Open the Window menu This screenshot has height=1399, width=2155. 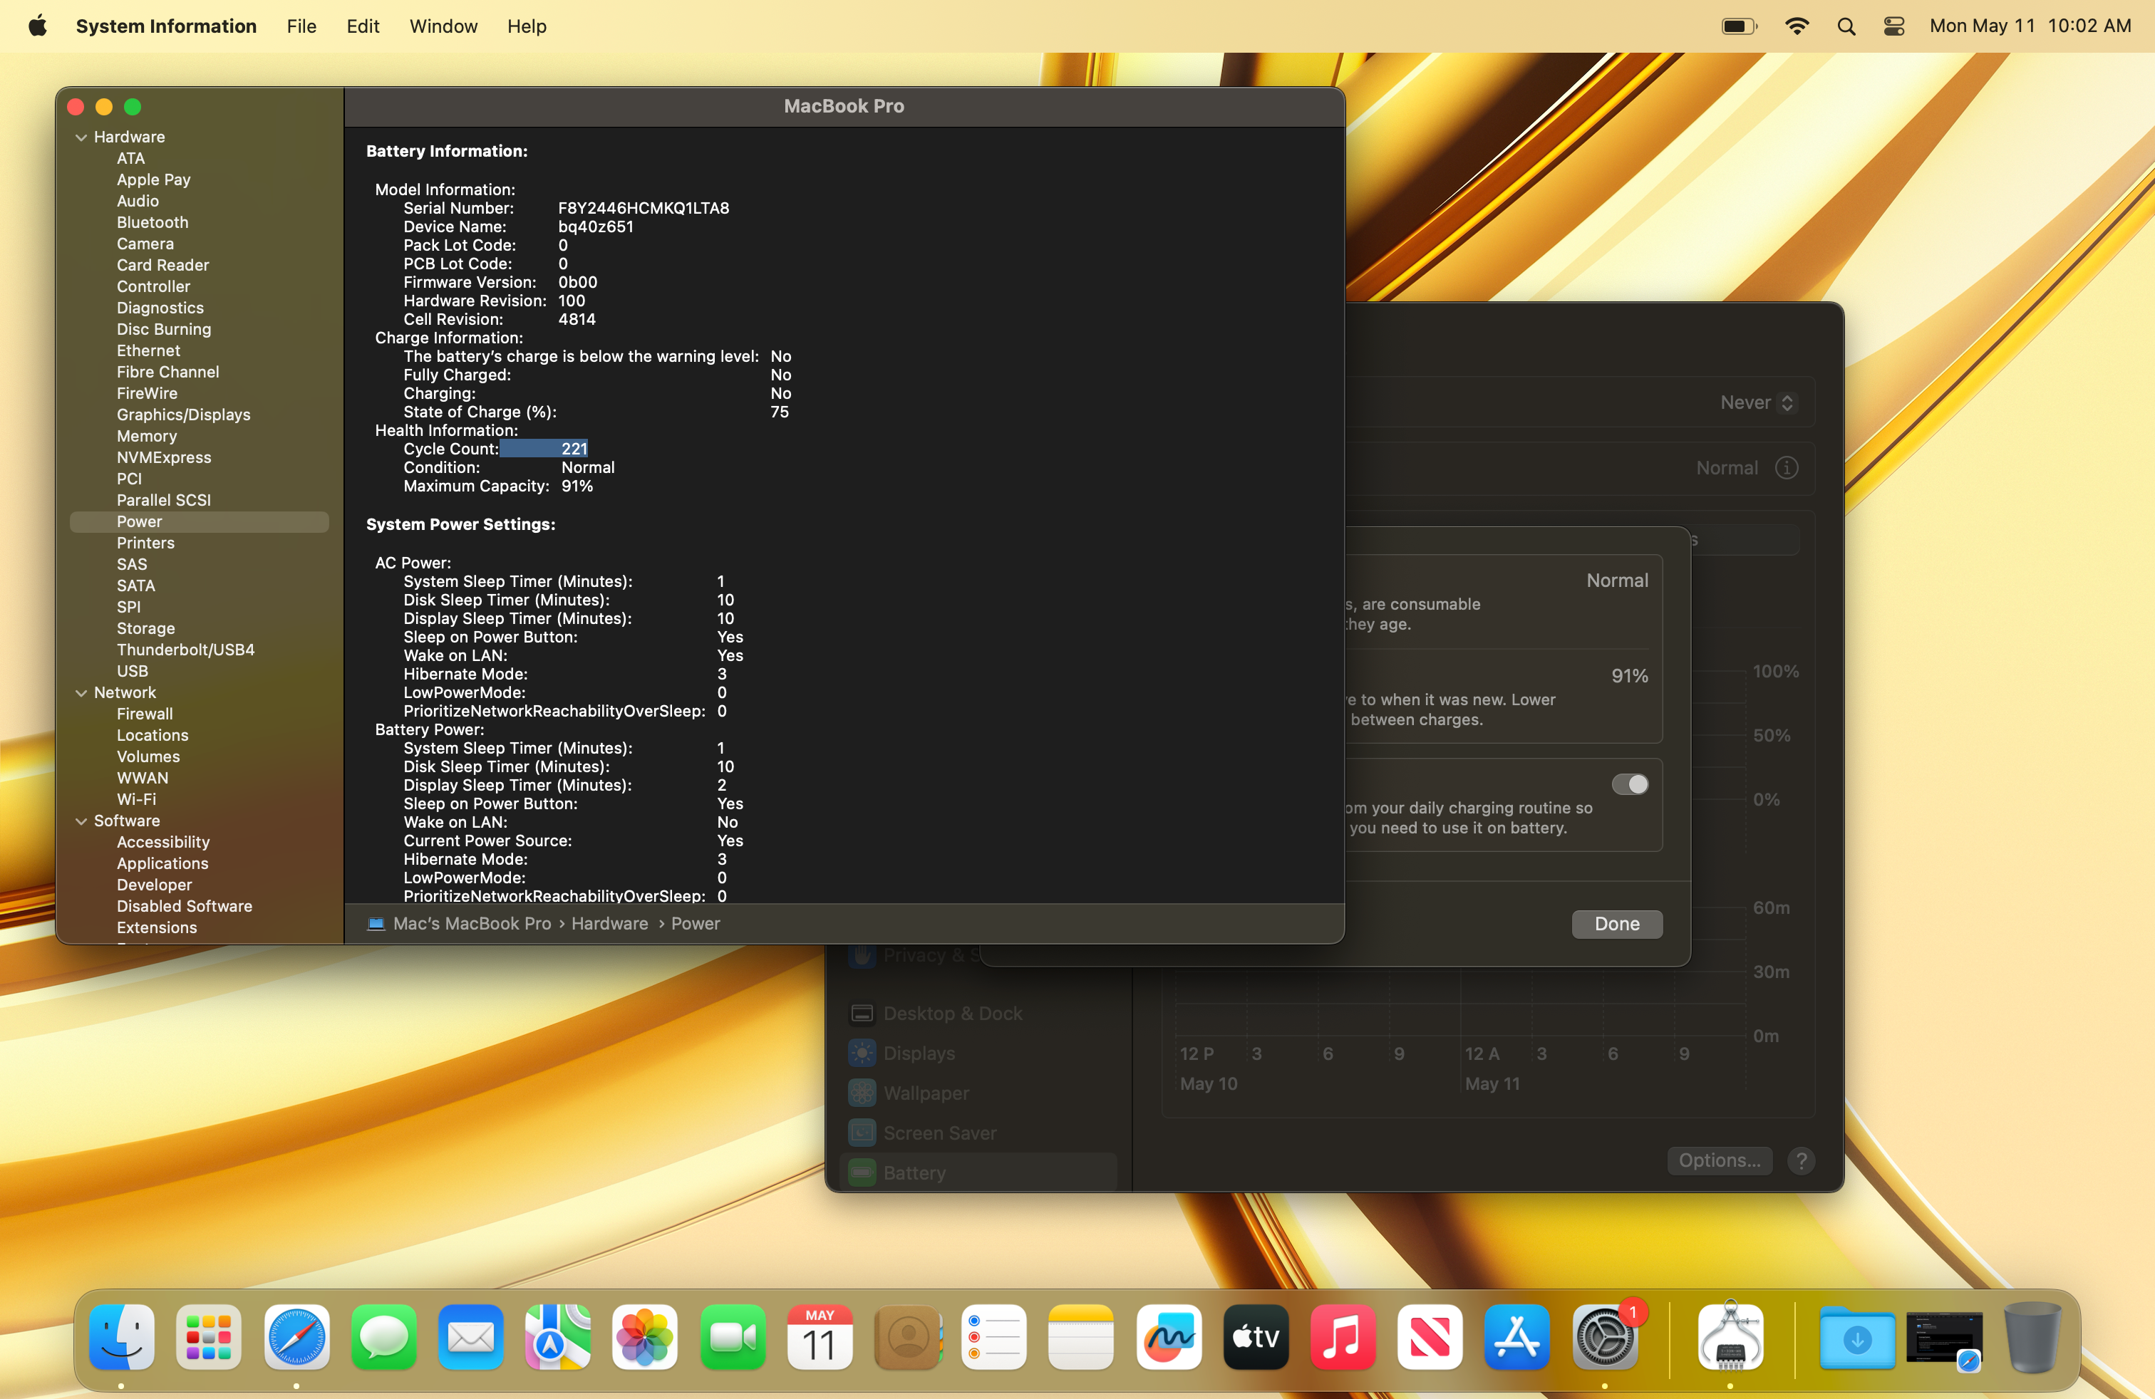point(443,26)
